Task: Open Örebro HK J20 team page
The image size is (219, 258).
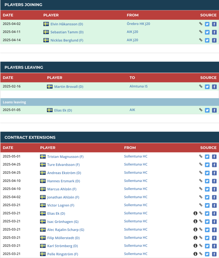Action: [x=138, y=24]
